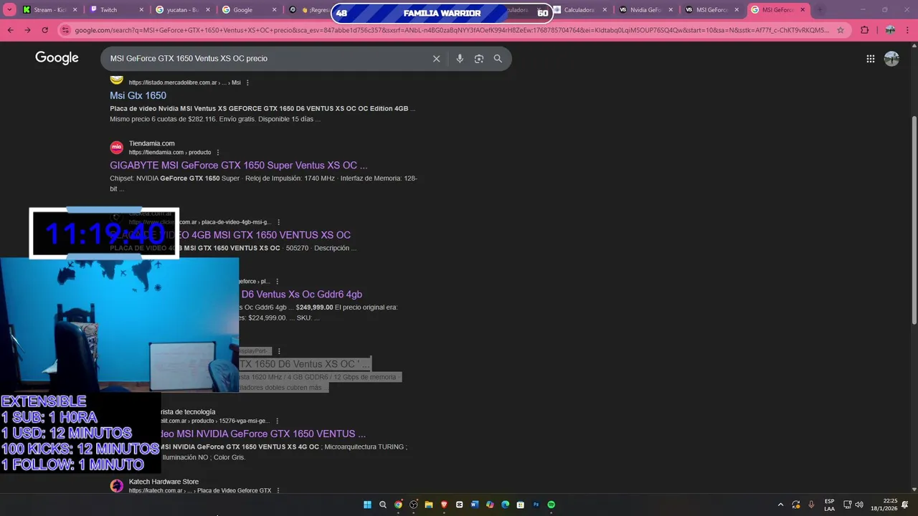Open D6 Ventus Xs Oc Gddr6 4gb result

pos(301,295)
